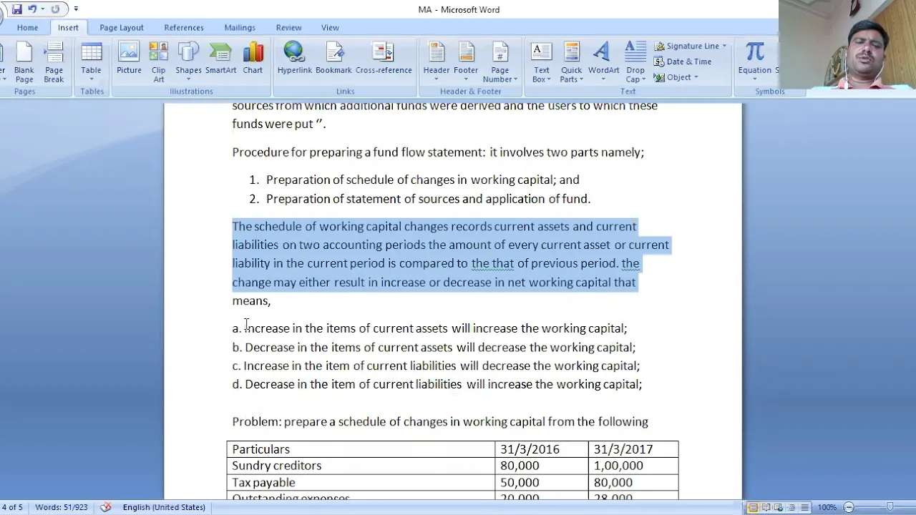The height and width of the screenshot is (515, 916).
Task: Open the proofing errors icon in status bar
Action: [x=106, y=507]
